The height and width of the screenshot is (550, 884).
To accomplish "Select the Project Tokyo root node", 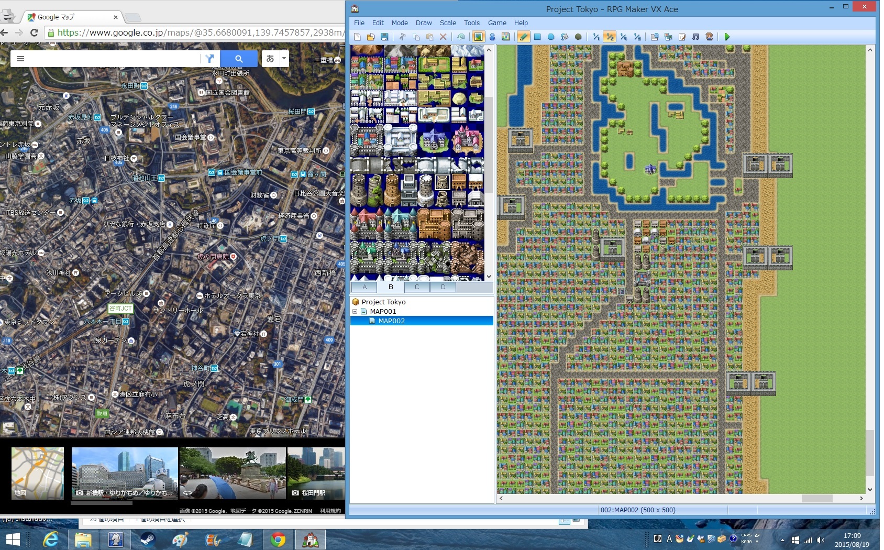I will (383, 302).
